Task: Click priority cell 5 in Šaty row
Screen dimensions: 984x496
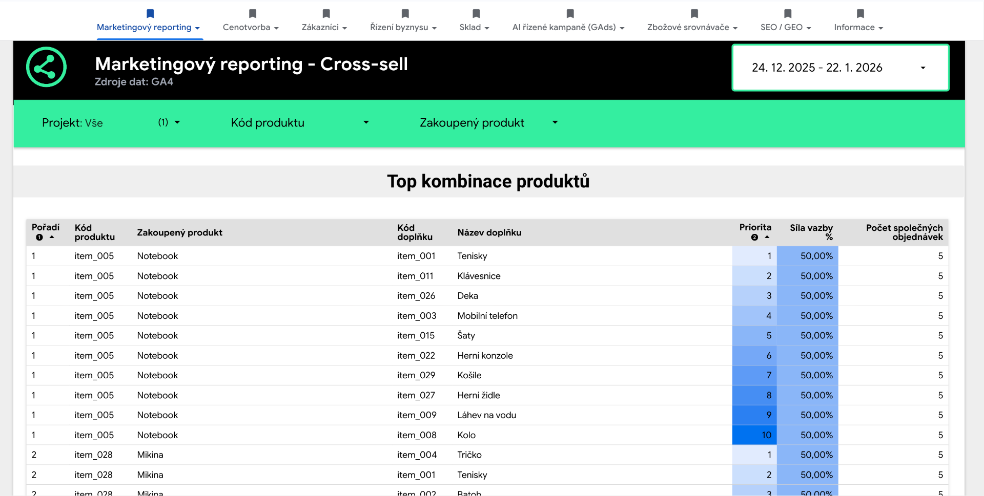Action: [x=754, y=336]
